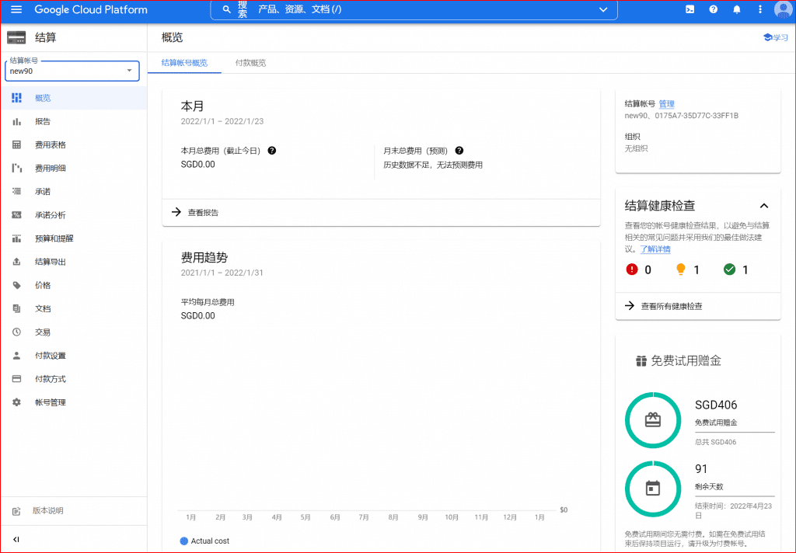The height and width of the screenshot is (553, 796).
Task: Select the 费用表格 cost table icon
Action: coord(16,144)
